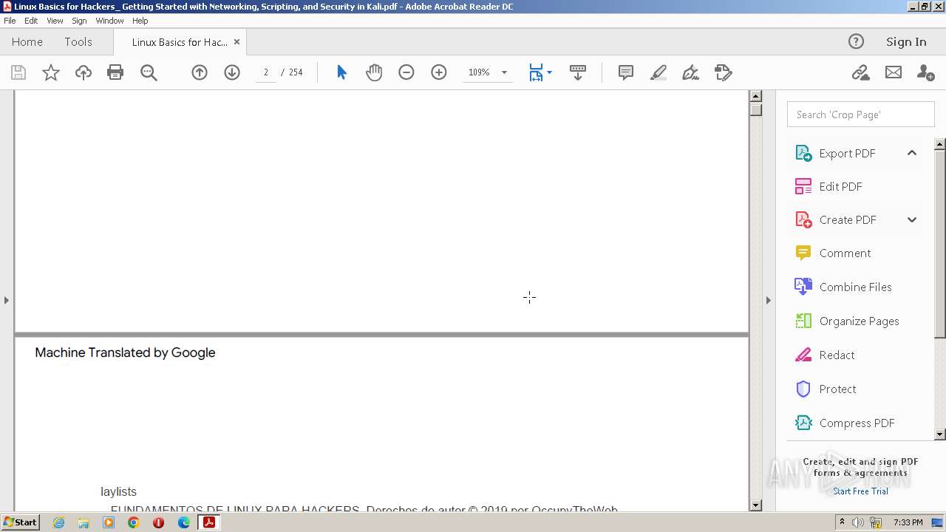Open the Sign menu
Screen dimensions: 946x532
pos(79,21)
